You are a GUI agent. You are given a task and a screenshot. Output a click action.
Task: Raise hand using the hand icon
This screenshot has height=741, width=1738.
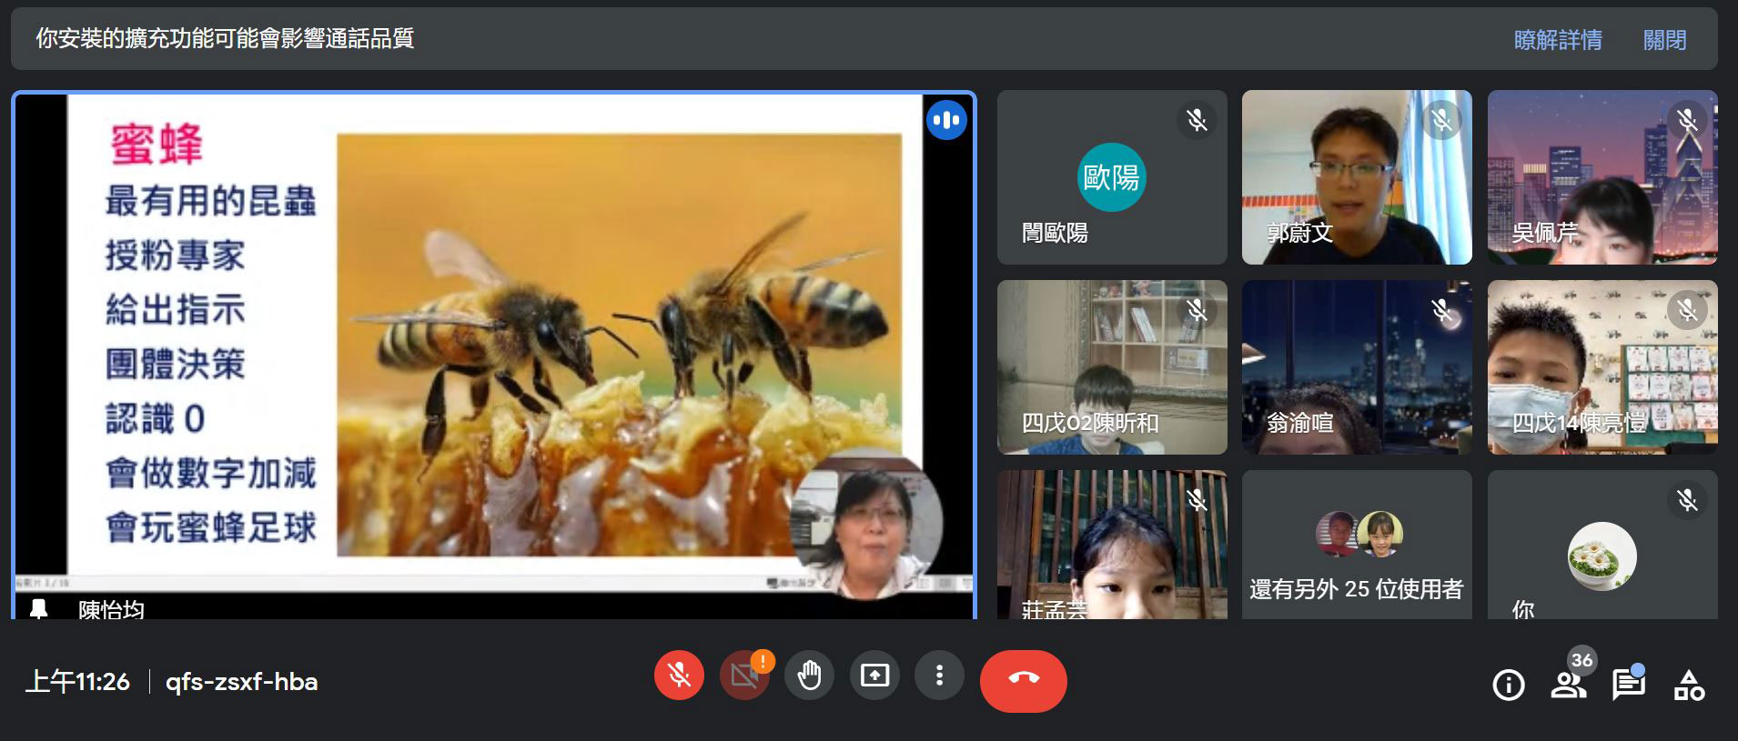pyautogui.click(x=809, y=676)
